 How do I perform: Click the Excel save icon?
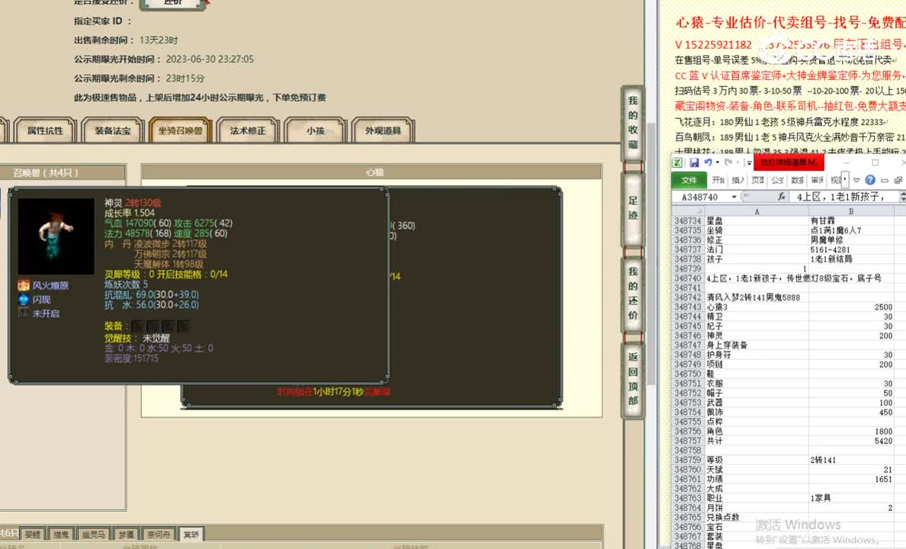(695, 163)
